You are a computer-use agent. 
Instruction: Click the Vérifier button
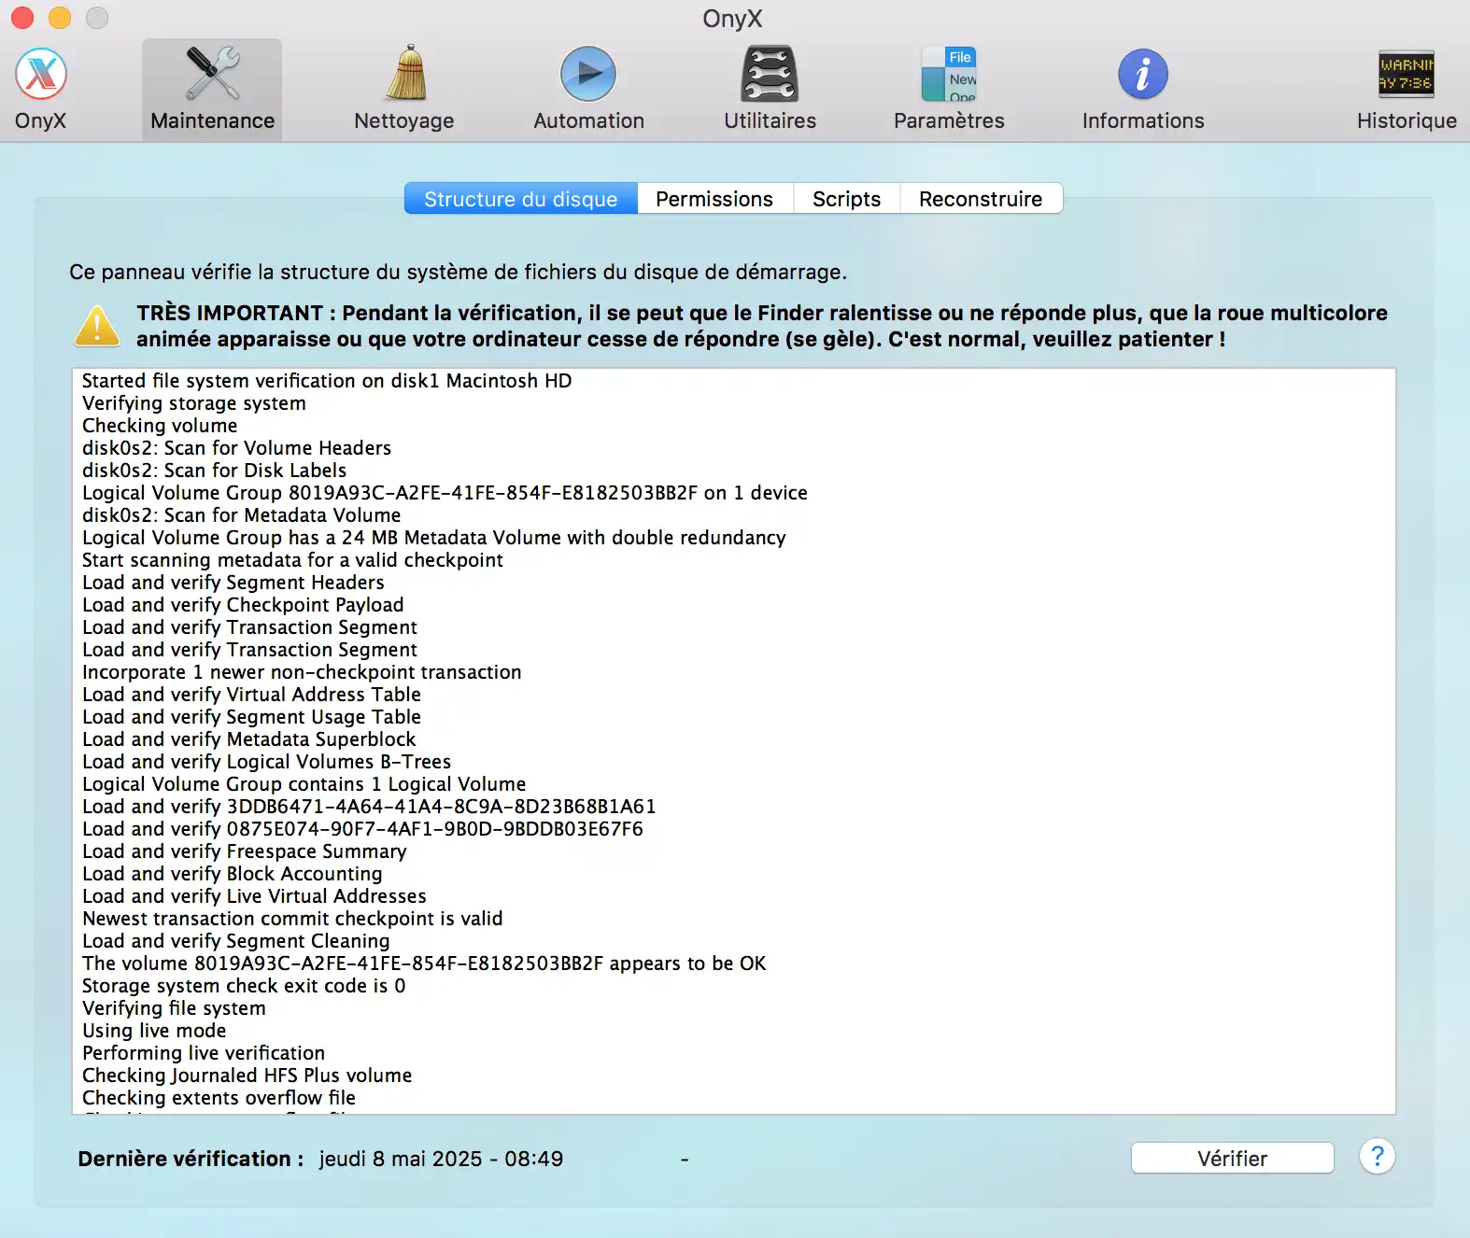(x=1232, y=1159)
